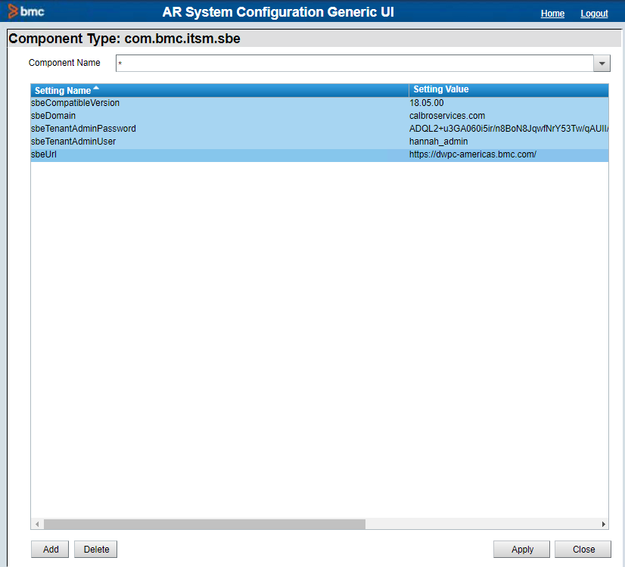Click the BMC logo icon

point(26,12)
